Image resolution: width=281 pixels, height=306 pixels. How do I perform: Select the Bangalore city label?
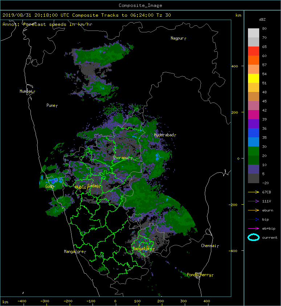click(143, 249)
